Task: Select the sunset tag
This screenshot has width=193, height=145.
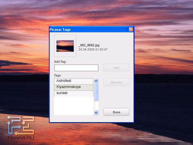Action: tap(74, 93)
